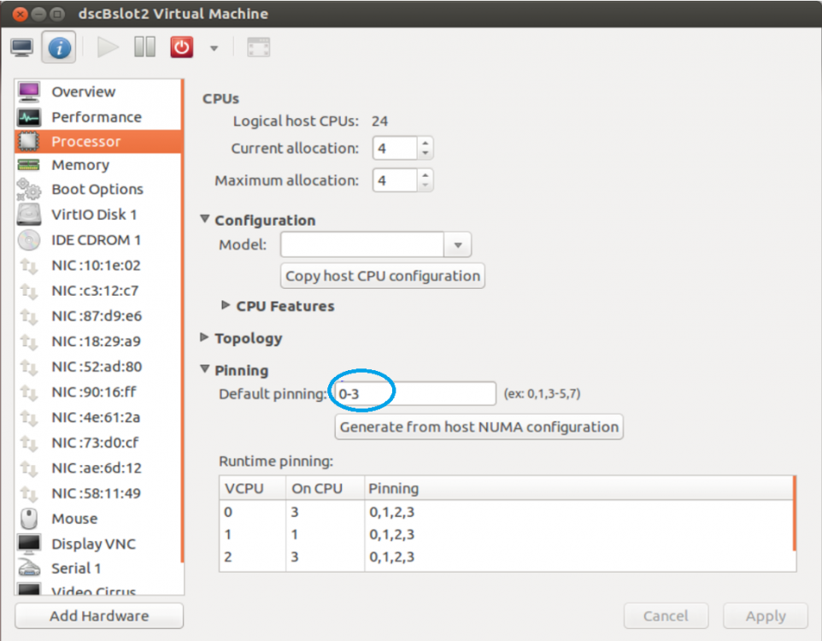Select the Processor entry
Viewport: 822px width, 641px height.
click(x=98, y=142)
